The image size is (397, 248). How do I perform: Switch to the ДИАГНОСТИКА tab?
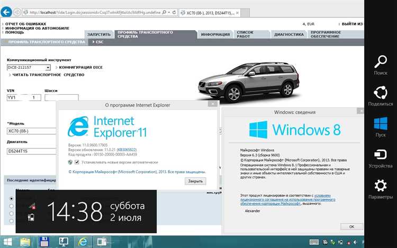click(289, 34)
